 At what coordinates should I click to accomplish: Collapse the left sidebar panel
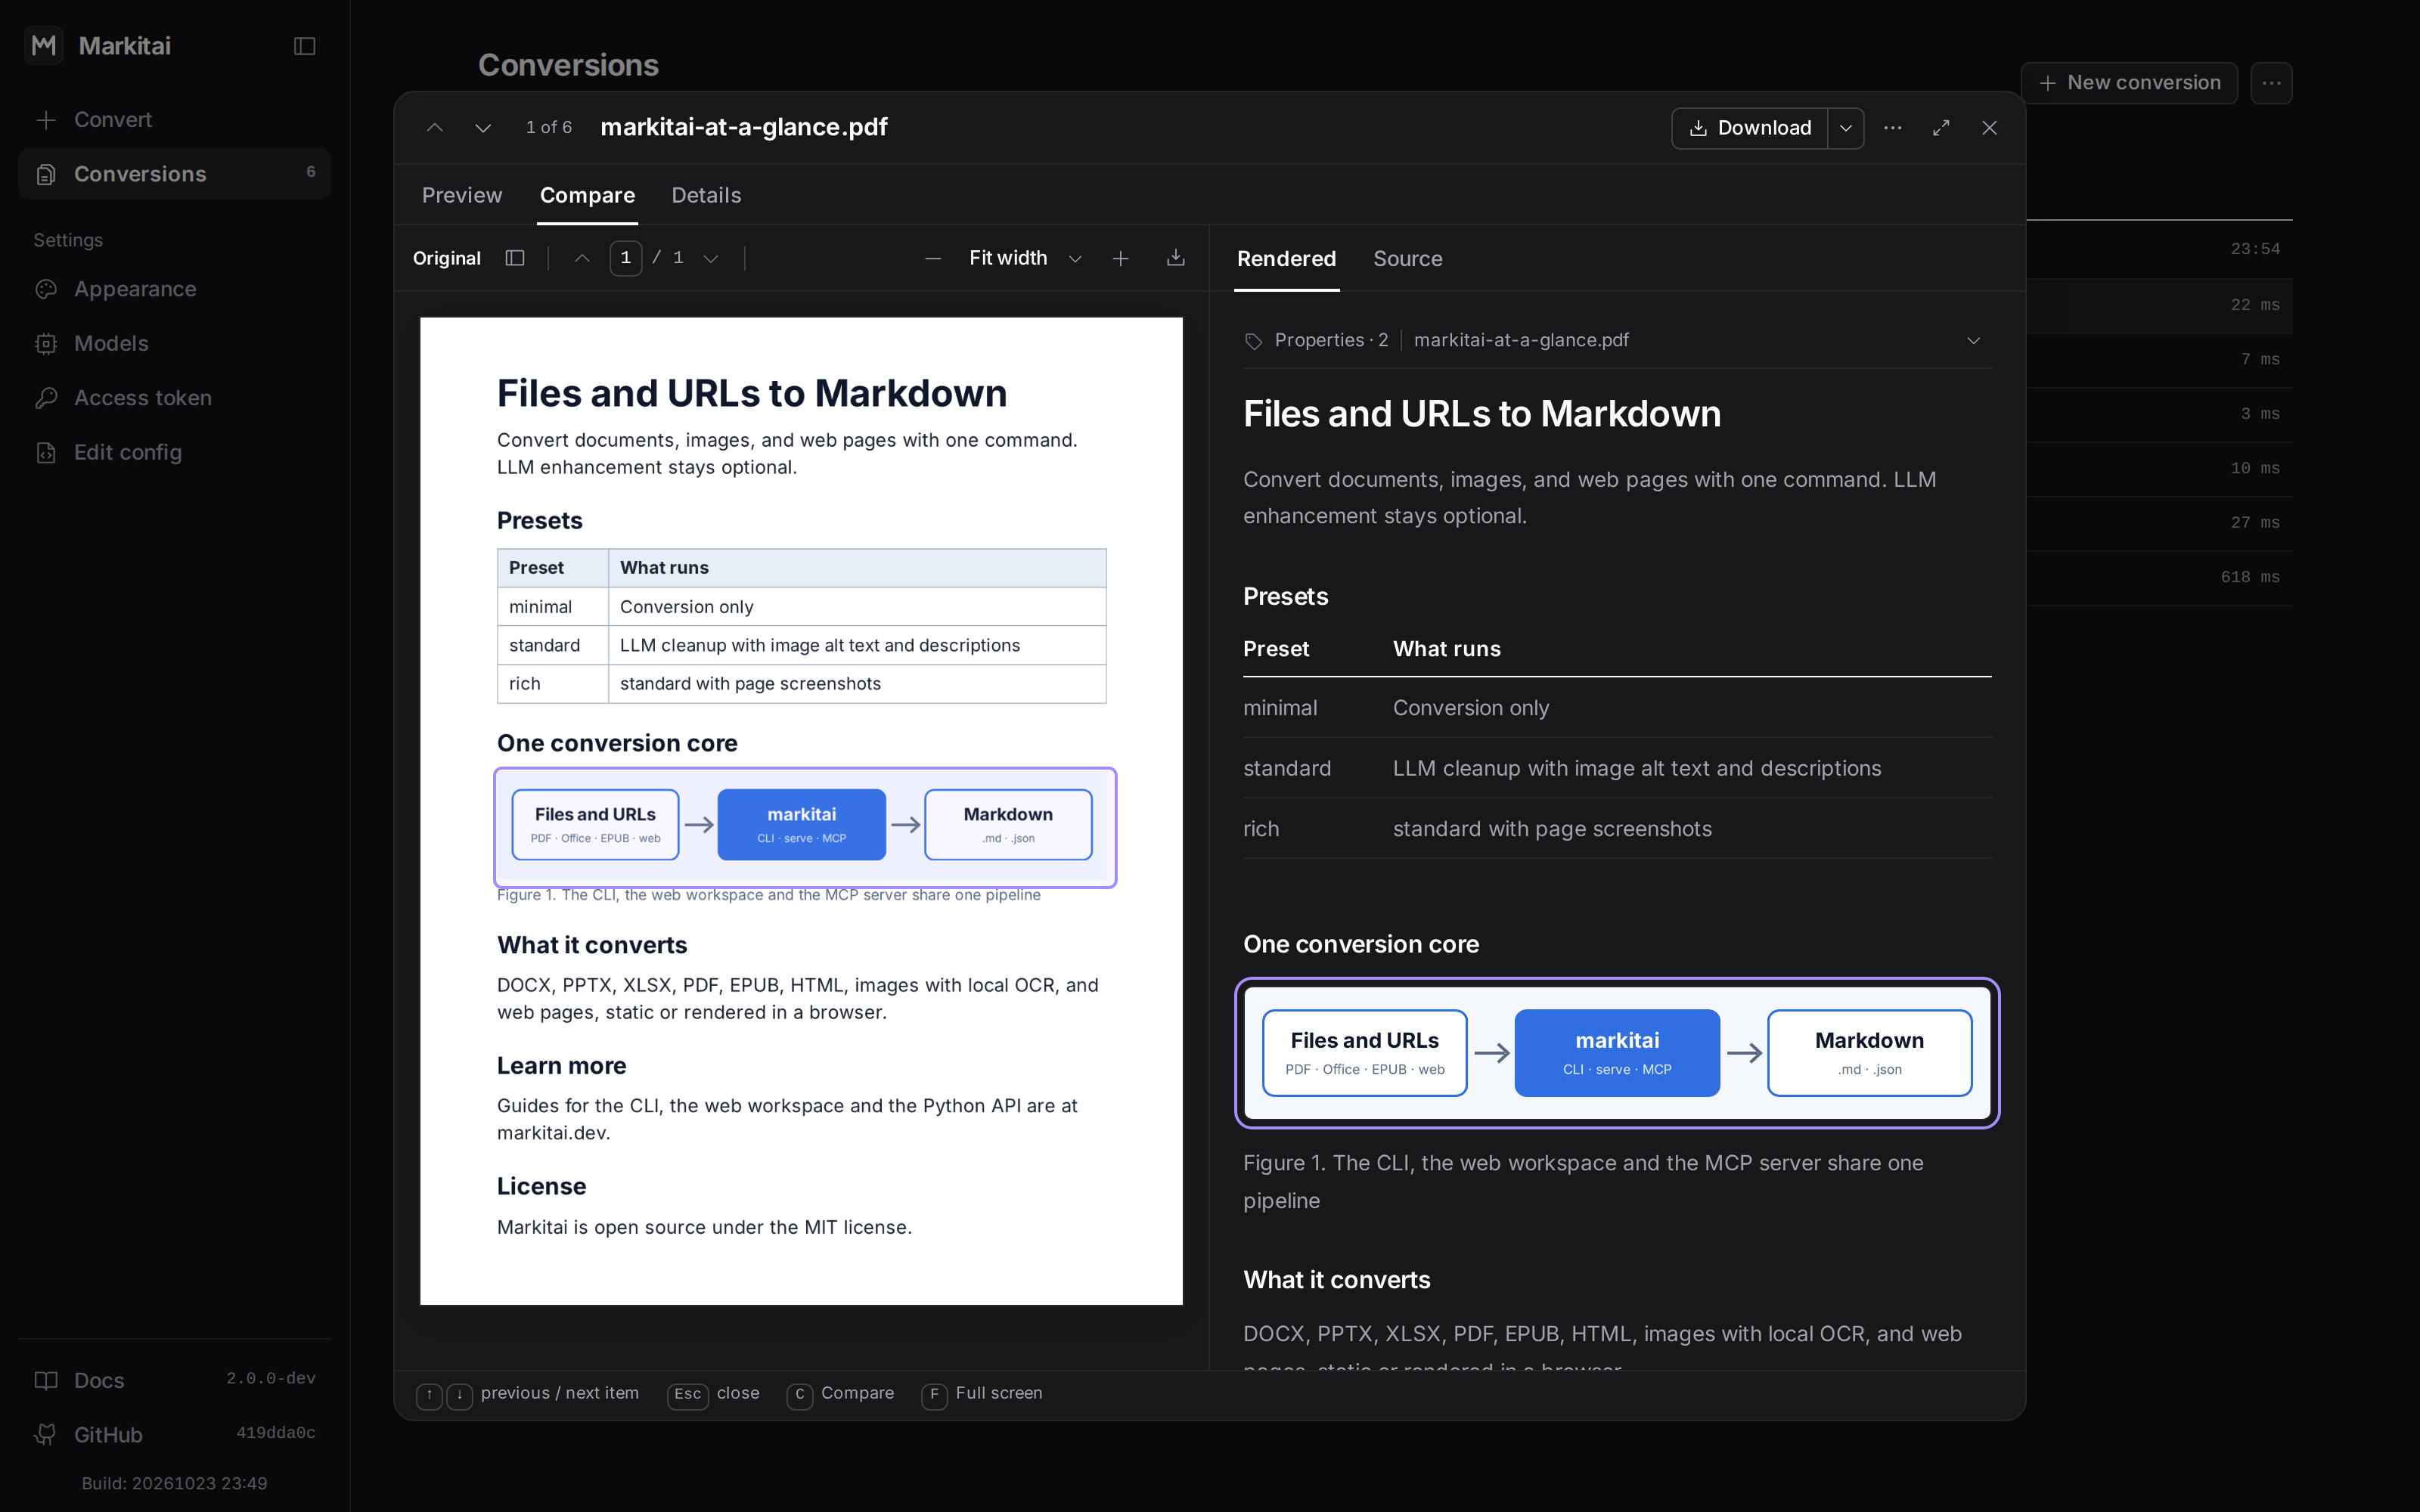(305, 46)
